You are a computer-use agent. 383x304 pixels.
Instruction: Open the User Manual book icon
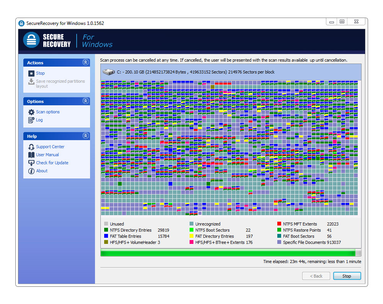tap(31, 155)
